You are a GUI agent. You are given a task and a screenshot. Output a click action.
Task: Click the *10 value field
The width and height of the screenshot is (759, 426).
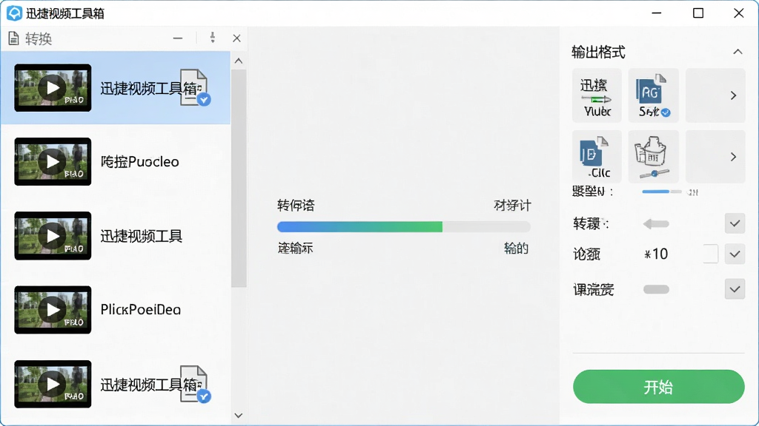pyautogui.click(x=656, y=254)
